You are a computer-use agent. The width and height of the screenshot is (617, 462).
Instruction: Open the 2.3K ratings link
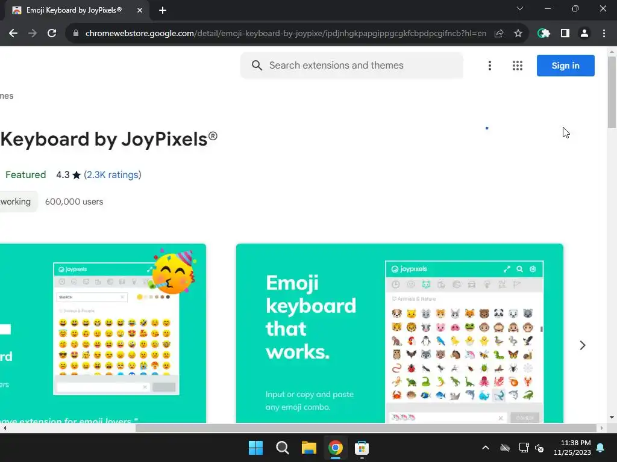113,175
